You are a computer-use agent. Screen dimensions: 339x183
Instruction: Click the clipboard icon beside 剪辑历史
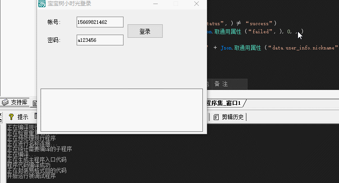pos(216,117)
